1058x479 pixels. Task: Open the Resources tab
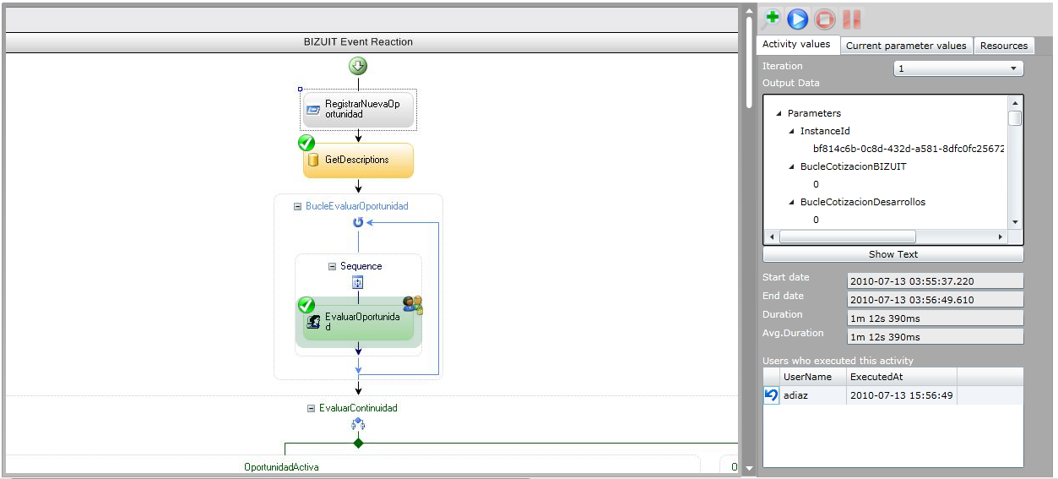click(x=1003, y=46)
